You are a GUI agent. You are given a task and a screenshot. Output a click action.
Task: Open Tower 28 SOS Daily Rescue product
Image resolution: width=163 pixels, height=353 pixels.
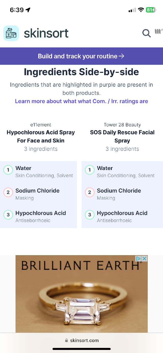point(122,136)
